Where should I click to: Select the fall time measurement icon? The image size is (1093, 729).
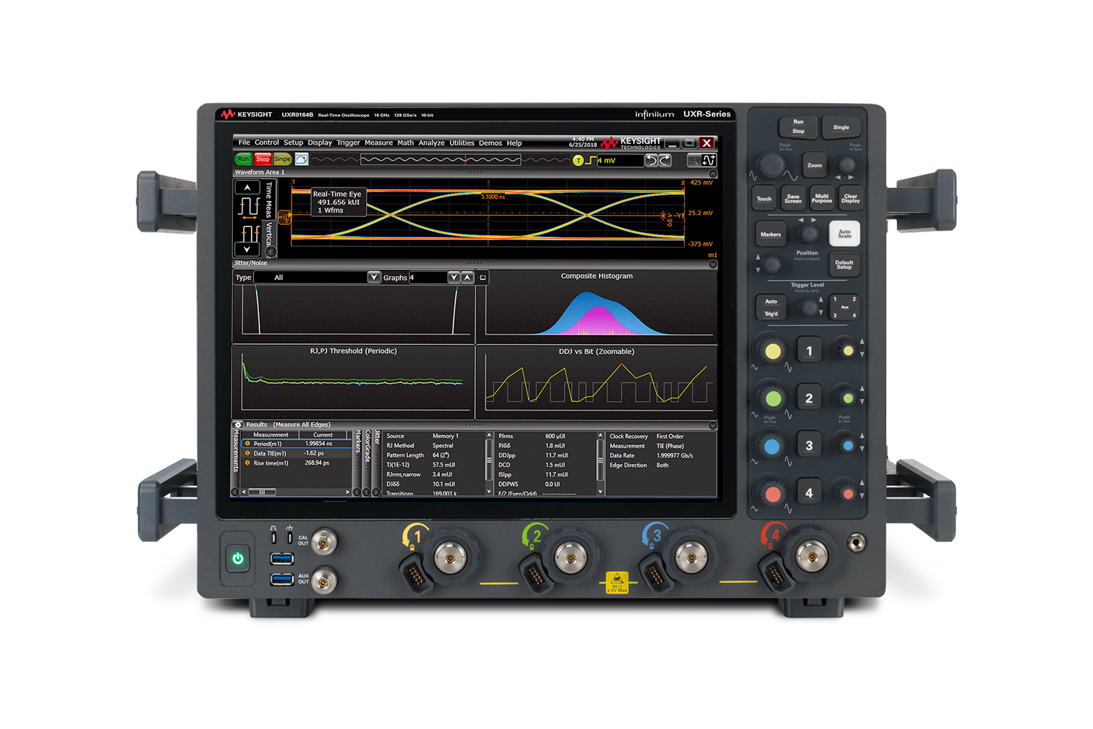[x=248, y=233]
